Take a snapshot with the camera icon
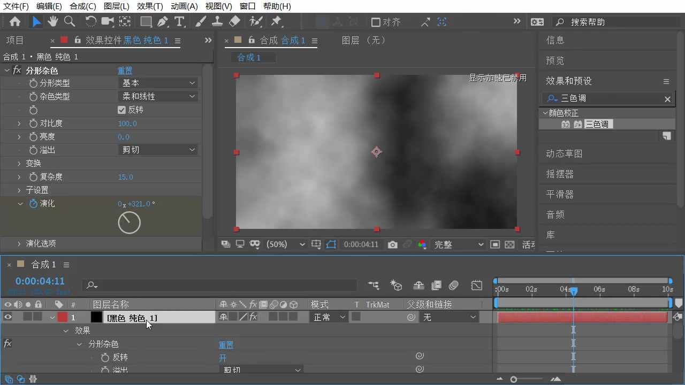The width and height of the screenshot is (685, 385). tap(393, 244)
